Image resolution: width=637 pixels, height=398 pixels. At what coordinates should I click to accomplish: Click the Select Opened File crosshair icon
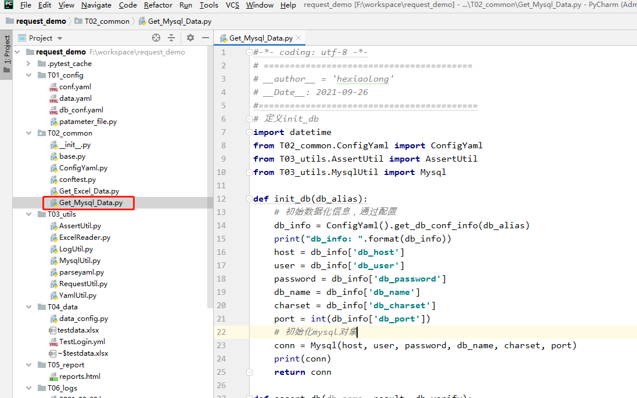pos(156,38)
